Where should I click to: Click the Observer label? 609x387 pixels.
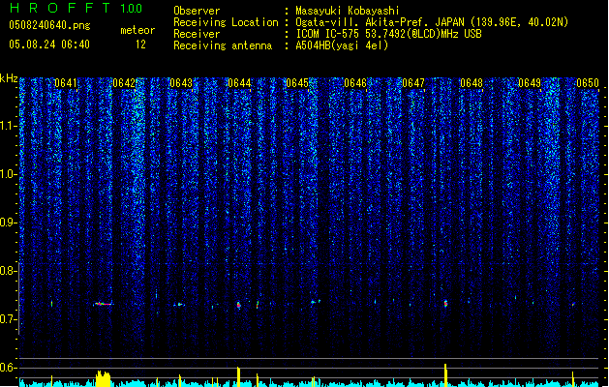[x=197, y=11]
